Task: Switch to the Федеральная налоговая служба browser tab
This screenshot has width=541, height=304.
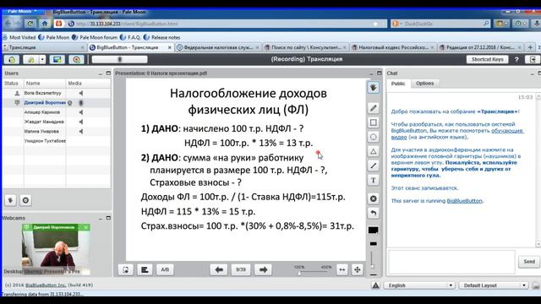Action: pos(218,47)
